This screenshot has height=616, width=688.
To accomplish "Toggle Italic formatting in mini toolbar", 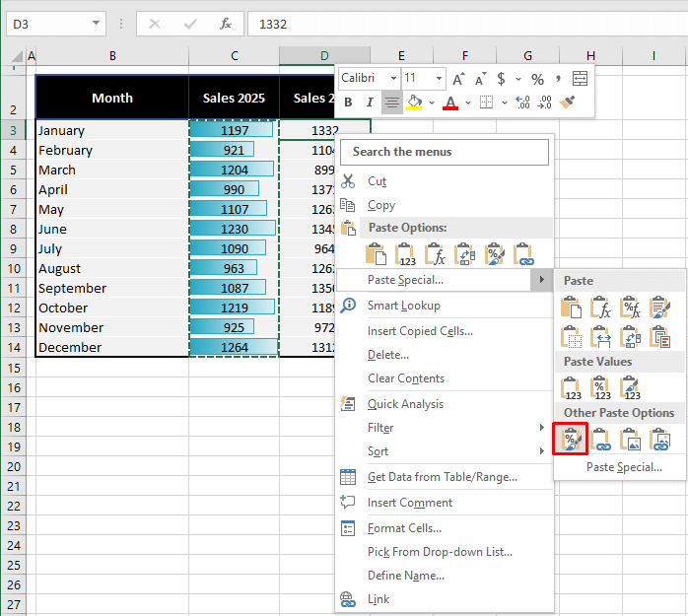I will point(370,102).
